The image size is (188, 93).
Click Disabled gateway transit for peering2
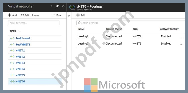click(166, 44)
